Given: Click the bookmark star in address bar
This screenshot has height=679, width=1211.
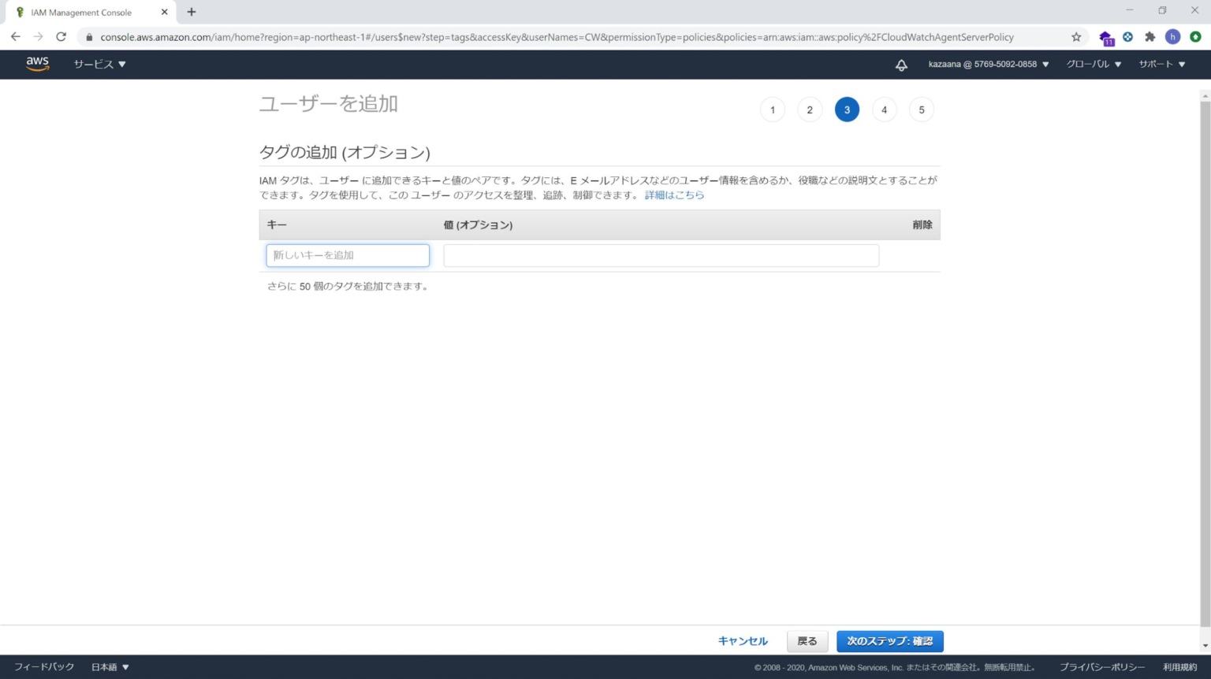Looking at the screenshot, I should pyautogui.click(x=1074, y=36).
